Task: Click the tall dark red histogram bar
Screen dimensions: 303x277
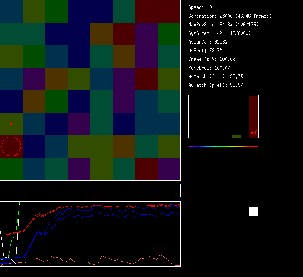Action: tap(254, 112)
